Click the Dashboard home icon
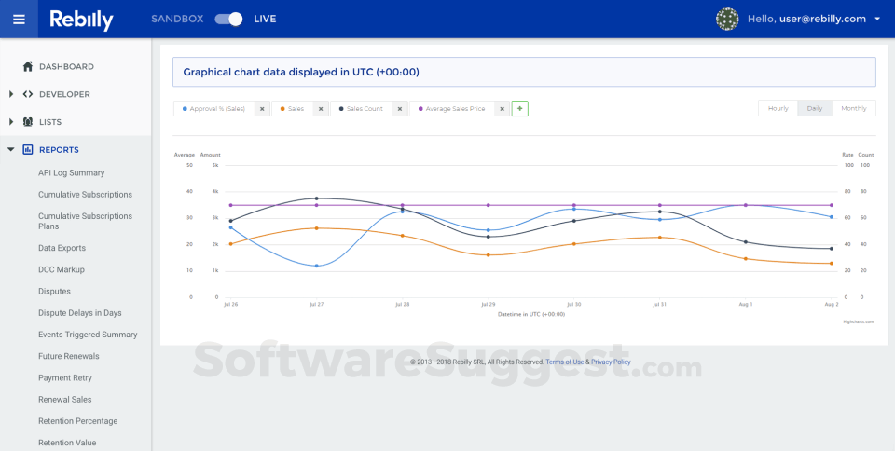Viewport: 895px width, 451px height. point(28,67)
